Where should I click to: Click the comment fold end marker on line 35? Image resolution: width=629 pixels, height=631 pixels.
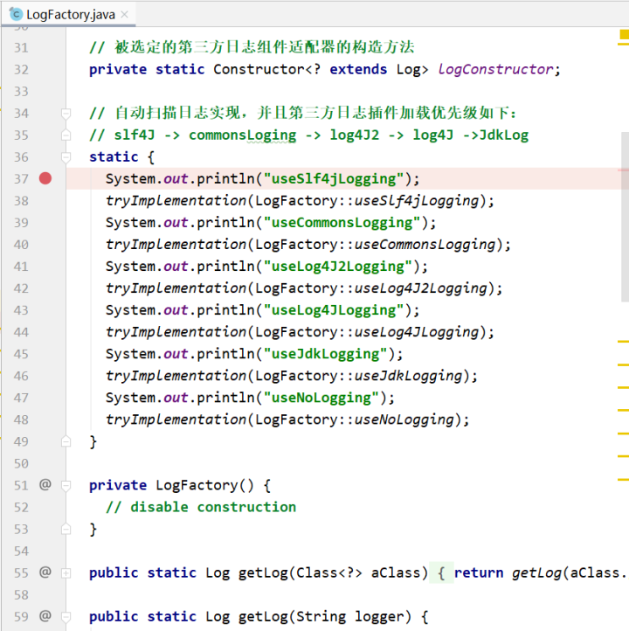tap(66, 135)
